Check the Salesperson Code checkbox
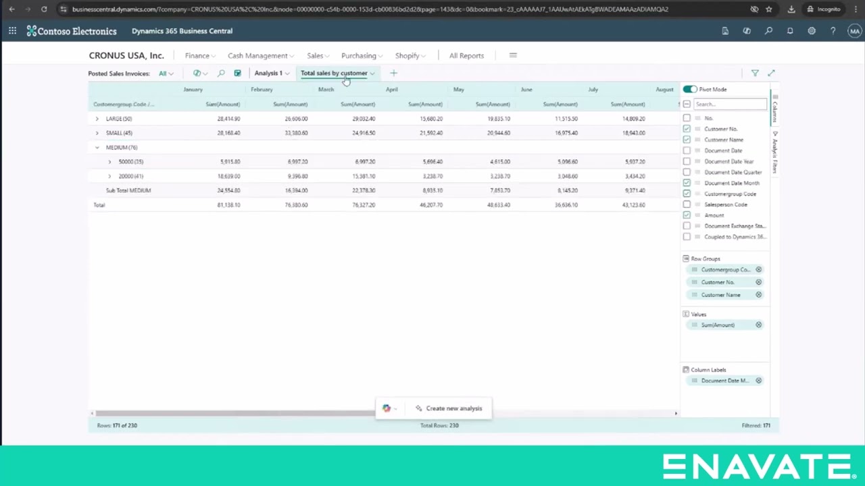865x486 pixels. click(x=687, y=205)
